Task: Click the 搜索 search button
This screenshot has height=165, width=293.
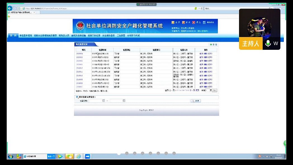Action: (x=196, y=101)
